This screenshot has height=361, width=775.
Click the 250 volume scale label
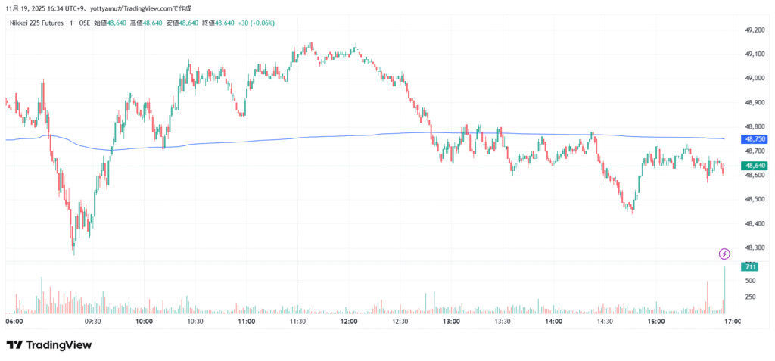[751, 297]
